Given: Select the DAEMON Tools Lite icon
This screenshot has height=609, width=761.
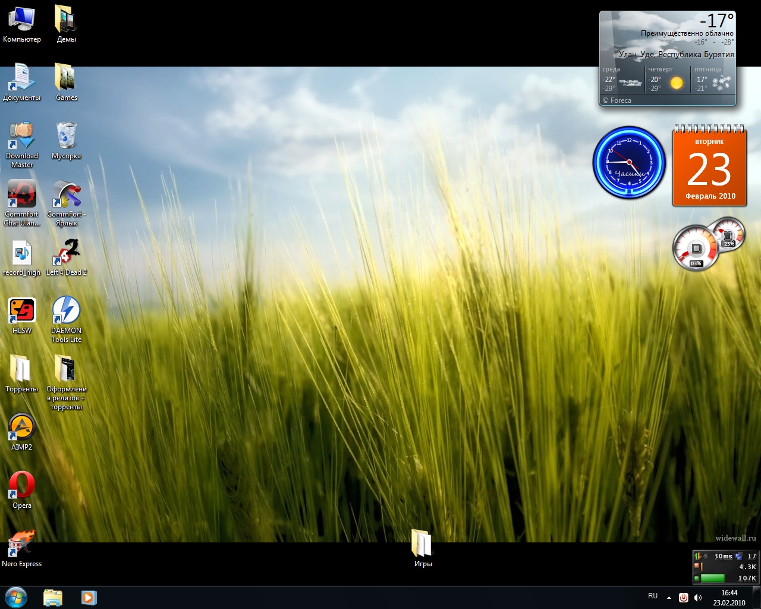Looking at the screenshot, I should coord(66,310).
